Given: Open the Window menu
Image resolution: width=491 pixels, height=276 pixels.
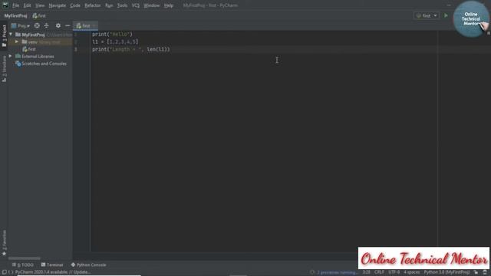Looking at the screenshot, I should (x=152, y=5).
